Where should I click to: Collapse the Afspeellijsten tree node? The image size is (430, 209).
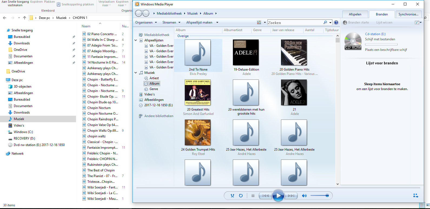136,40
